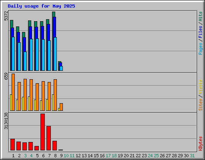This screenshot has height=160, width=205.
Task: Click the orange Visits bar for day 5
Action: coord(37,97)
